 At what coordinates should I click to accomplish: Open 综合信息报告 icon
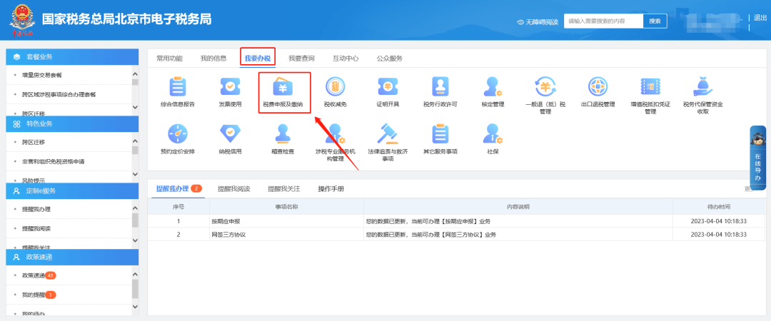(x=178, y=86)
